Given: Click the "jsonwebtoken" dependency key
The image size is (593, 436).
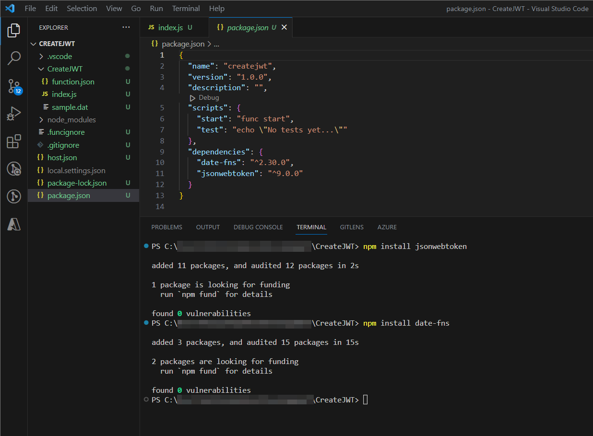Looking at the screenshot, I should [228, 174].
